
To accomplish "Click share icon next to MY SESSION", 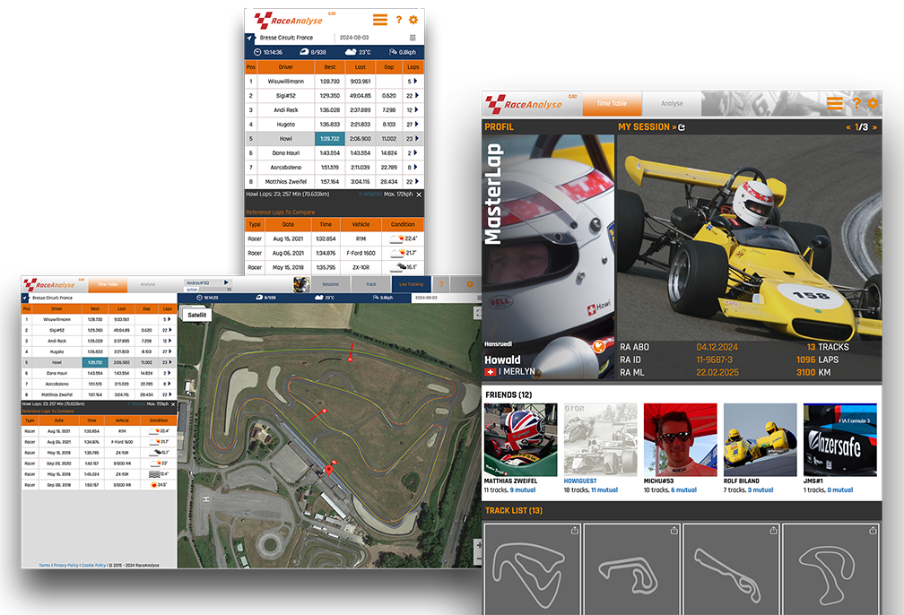I will [x=682, y=127].
